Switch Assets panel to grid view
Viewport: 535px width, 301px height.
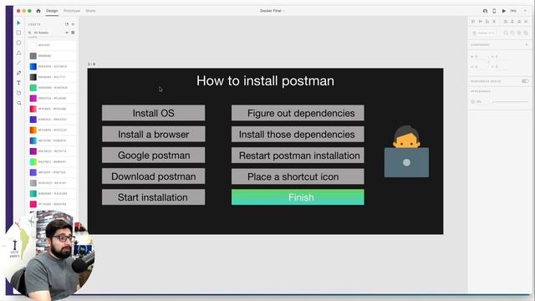tap(73, 33)
